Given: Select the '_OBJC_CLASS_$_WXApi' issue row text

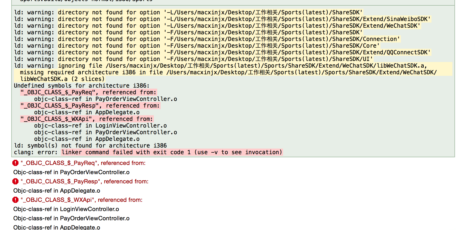Looking at the screenshot, I should 82,200.
